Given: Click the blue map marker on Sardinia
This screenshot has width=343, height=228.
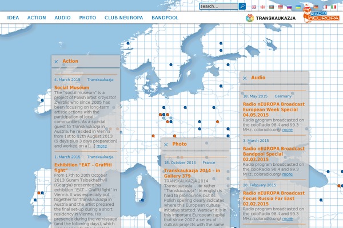Looking at the screenshot, I should [x=142, y=200].
